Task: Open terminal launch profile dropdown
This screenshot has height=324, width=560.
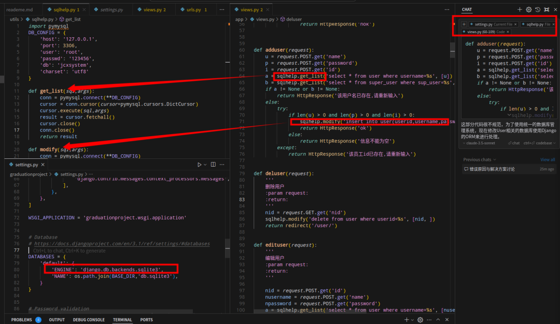Action: click(412, 320)
